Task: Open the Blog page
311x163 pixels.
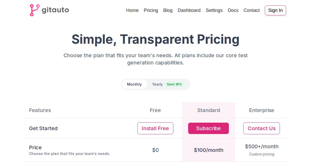Action: pyautogui.click(x=168, y=10)
